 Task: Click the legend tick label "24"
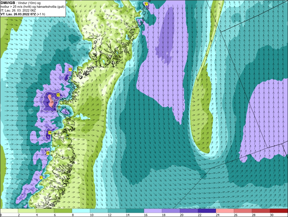coord(218,215)
